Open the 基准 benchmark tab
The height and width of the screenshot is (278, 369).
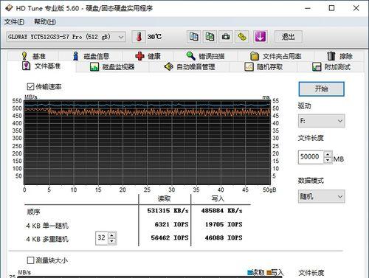pyautogui.click(x=33, y=56)
